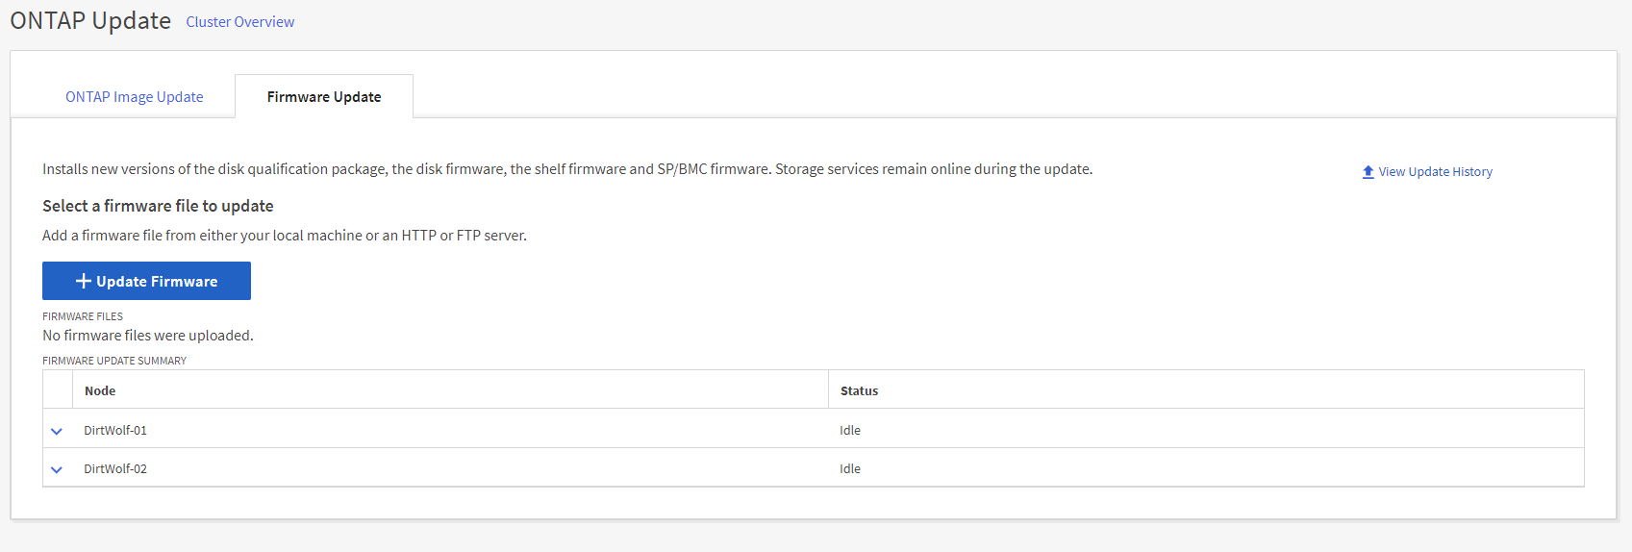1632x552 pixels.
Task: Open View Update History
Action: point(1435,172)
